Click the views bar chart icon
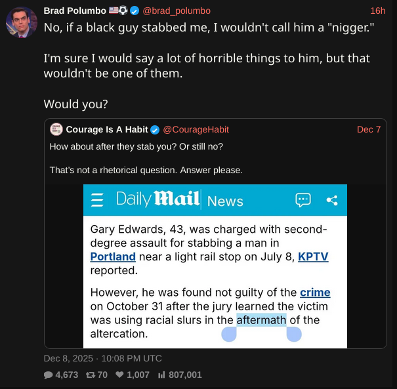 (x=161, y=375)
